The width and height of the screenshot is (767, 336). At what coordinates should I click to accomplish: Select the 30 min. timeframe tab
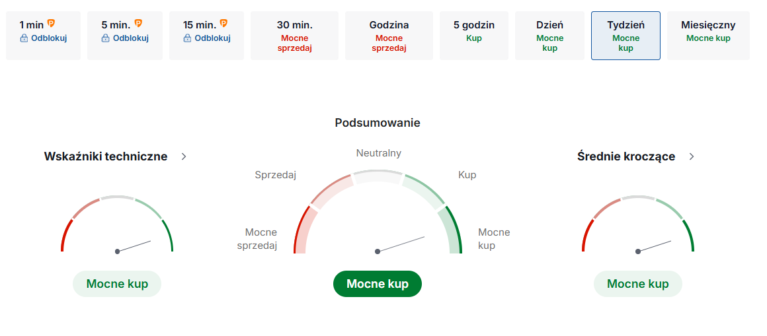pyautogui.click(x=294, y=36)
